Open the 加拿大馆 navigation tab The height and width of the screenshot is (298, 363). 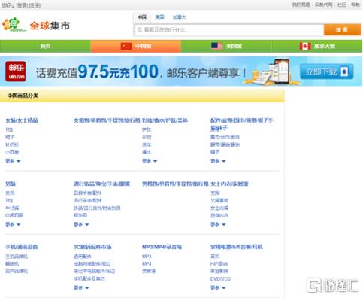(x=317, y=46)
